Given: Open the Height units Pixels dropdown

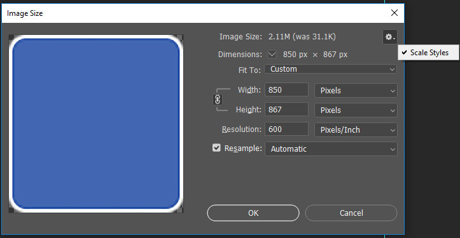Looking at the screenshot, I should [356, 110].
